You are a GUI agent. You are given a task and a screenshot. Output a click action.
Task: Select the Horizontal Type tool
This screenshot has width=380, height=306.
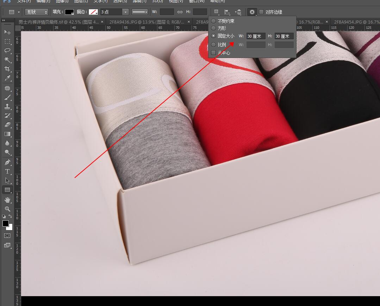pos(7,171)
